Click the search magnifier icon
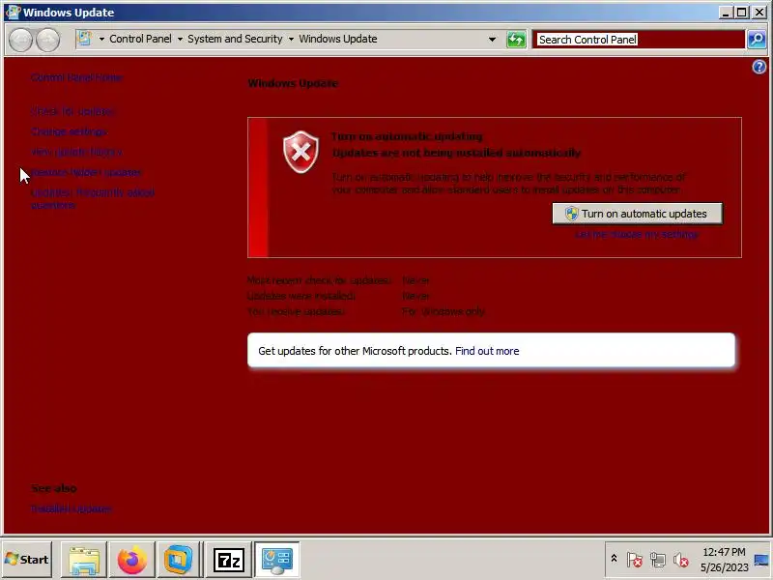The width and height of the screenshot is (773, 580). point(757,39)
